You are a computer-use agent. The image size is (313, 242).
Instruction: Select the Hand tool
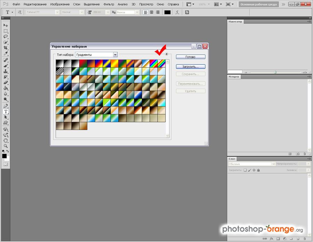pos(6,140)
